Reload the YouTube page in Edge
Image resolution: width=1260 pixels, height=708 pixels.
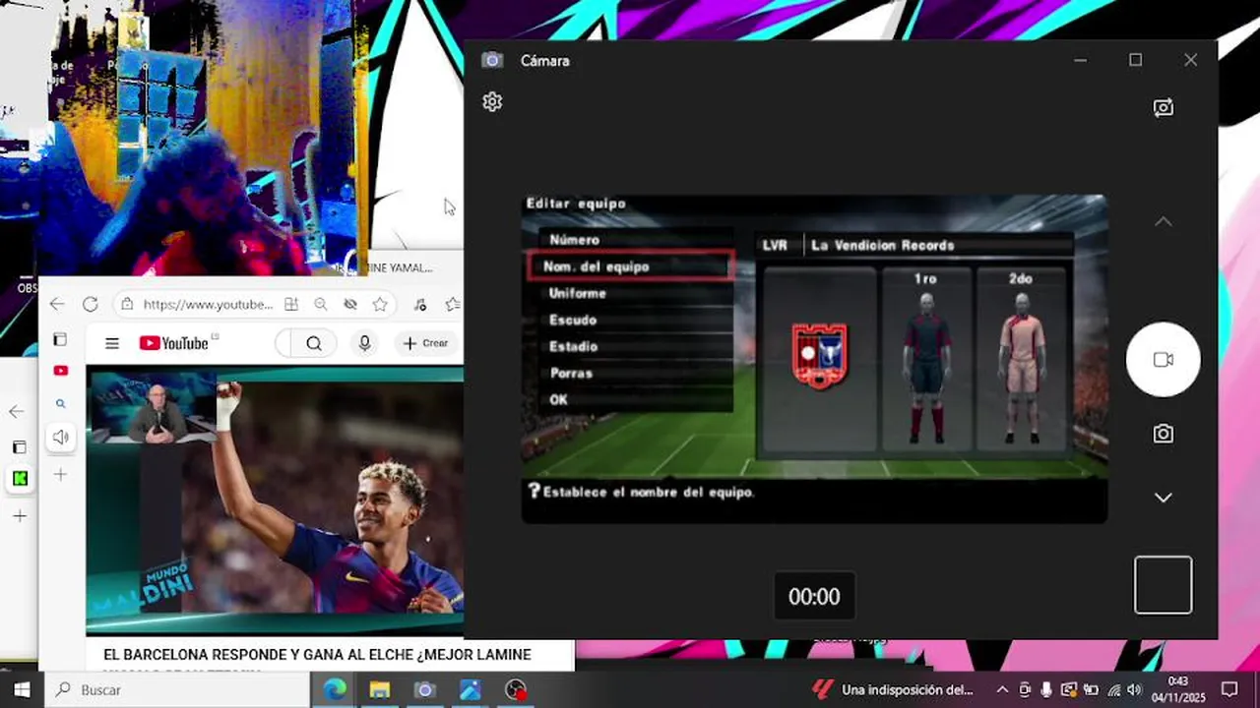[91, 305]
